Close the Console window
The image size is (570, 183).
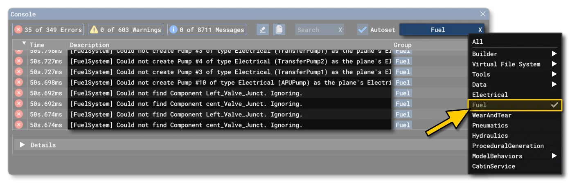tap(483, 14)
